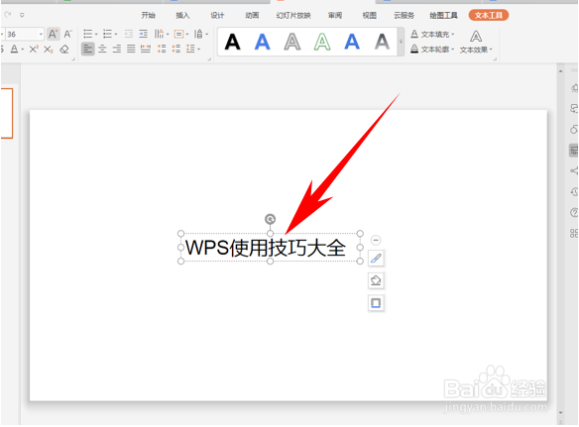Open the 设计 ribbon tab

[217, 15]
